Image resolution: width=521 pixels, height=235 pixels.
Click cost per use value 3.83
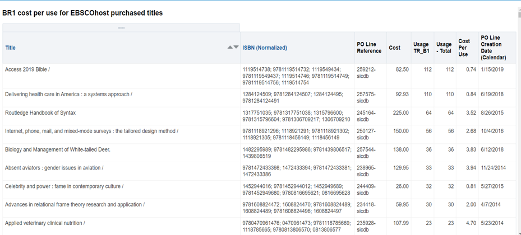[x=471, y=150]
